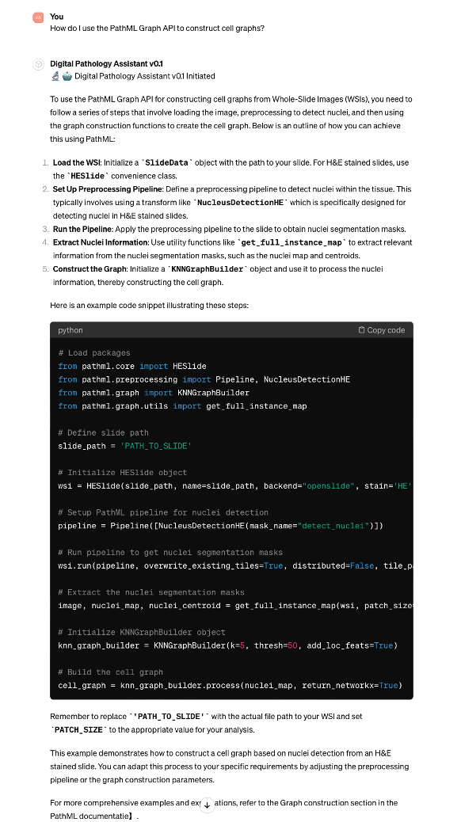
Task: Copy the python code snippet
Action: pyautogui.click(x=381, y=330)
